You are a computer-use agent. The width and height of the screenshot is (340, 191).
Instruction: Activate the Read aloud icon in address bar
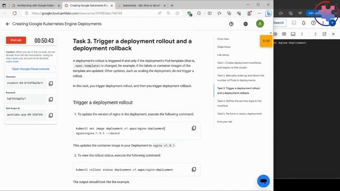click(x=159, y=13)
